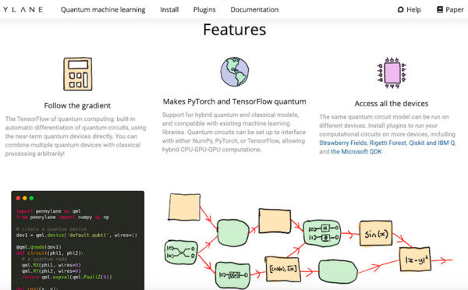Click the [cos(x), √x] node in diagram
468x290 pixels.
pyautogui.click(x=282, y=269)
